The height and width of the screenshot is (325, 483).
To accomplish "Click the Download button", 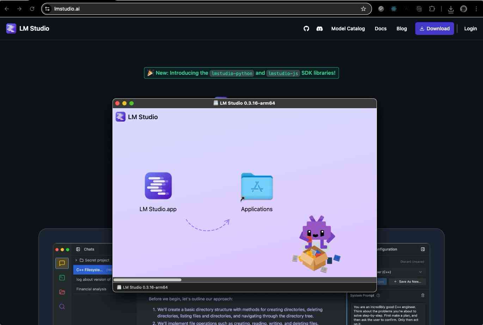I will tap(434, 29).
